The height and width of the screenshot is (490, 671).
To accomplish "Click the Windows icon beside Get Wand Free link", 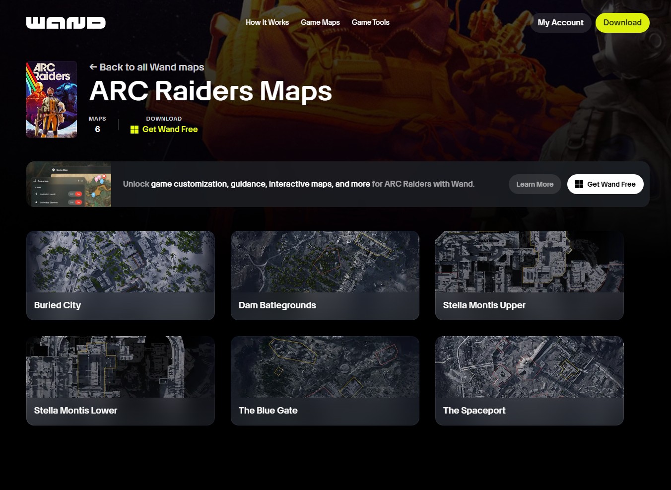I will coord(134,130).
